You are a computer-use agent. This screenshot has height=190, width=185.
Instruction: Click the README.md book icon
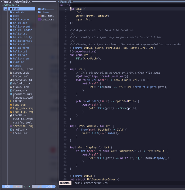click(11, 115)
